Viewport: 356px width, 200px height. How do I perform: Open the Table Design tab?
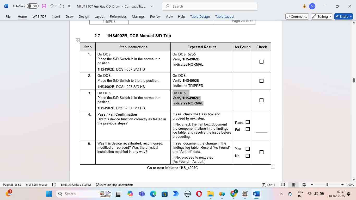tap(200, 16)
